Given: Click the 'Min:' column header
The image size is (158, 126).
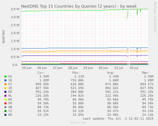Looking at the screenshot, I should click(x=76, y=73).
